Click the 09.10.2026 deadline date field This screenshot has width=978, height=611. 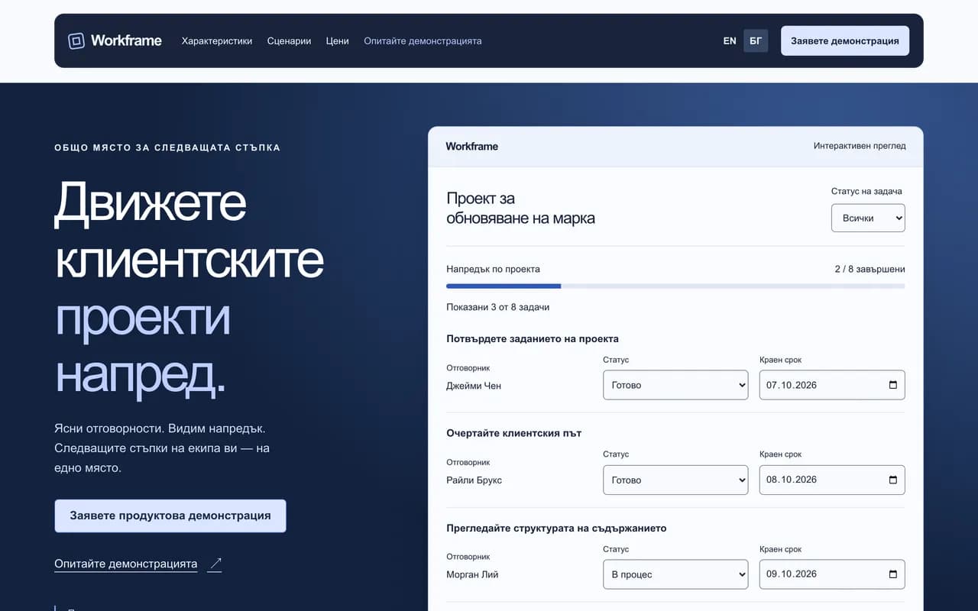(832, 574)
